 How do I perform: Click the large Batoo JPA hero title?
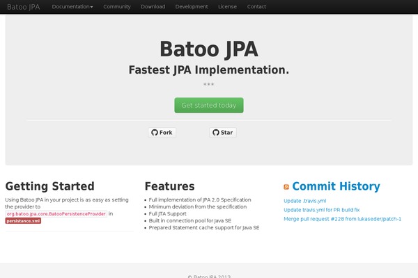tap(209, 49)
